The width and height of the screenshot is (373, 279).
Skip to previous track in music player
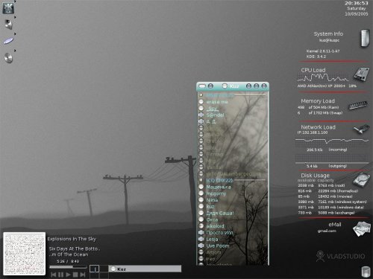click(54, 275)
